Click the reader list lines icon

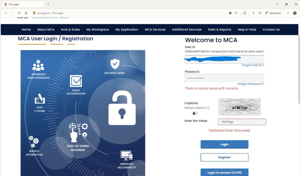[253, 13]
